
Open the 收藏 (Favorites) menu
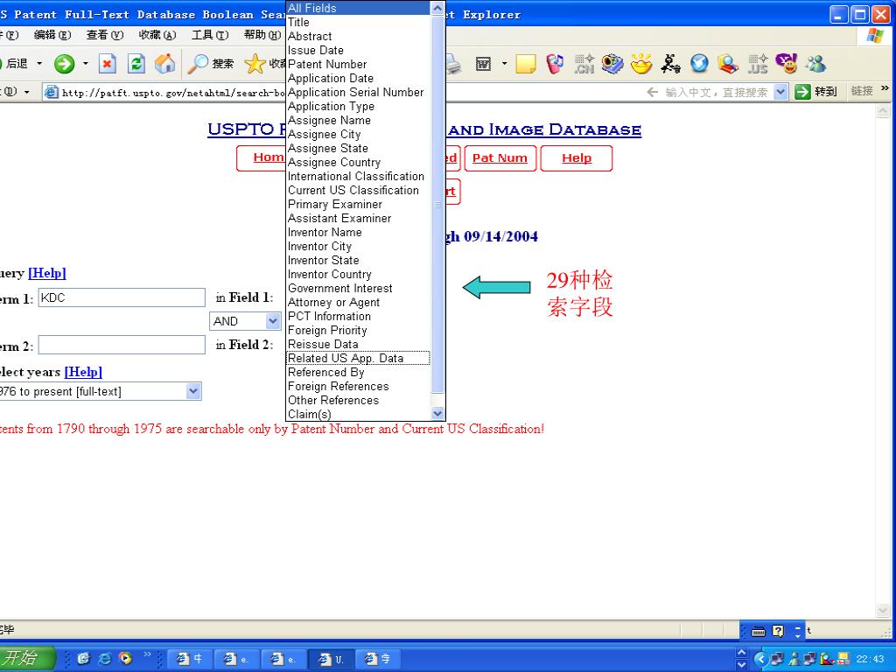point(157,35)
